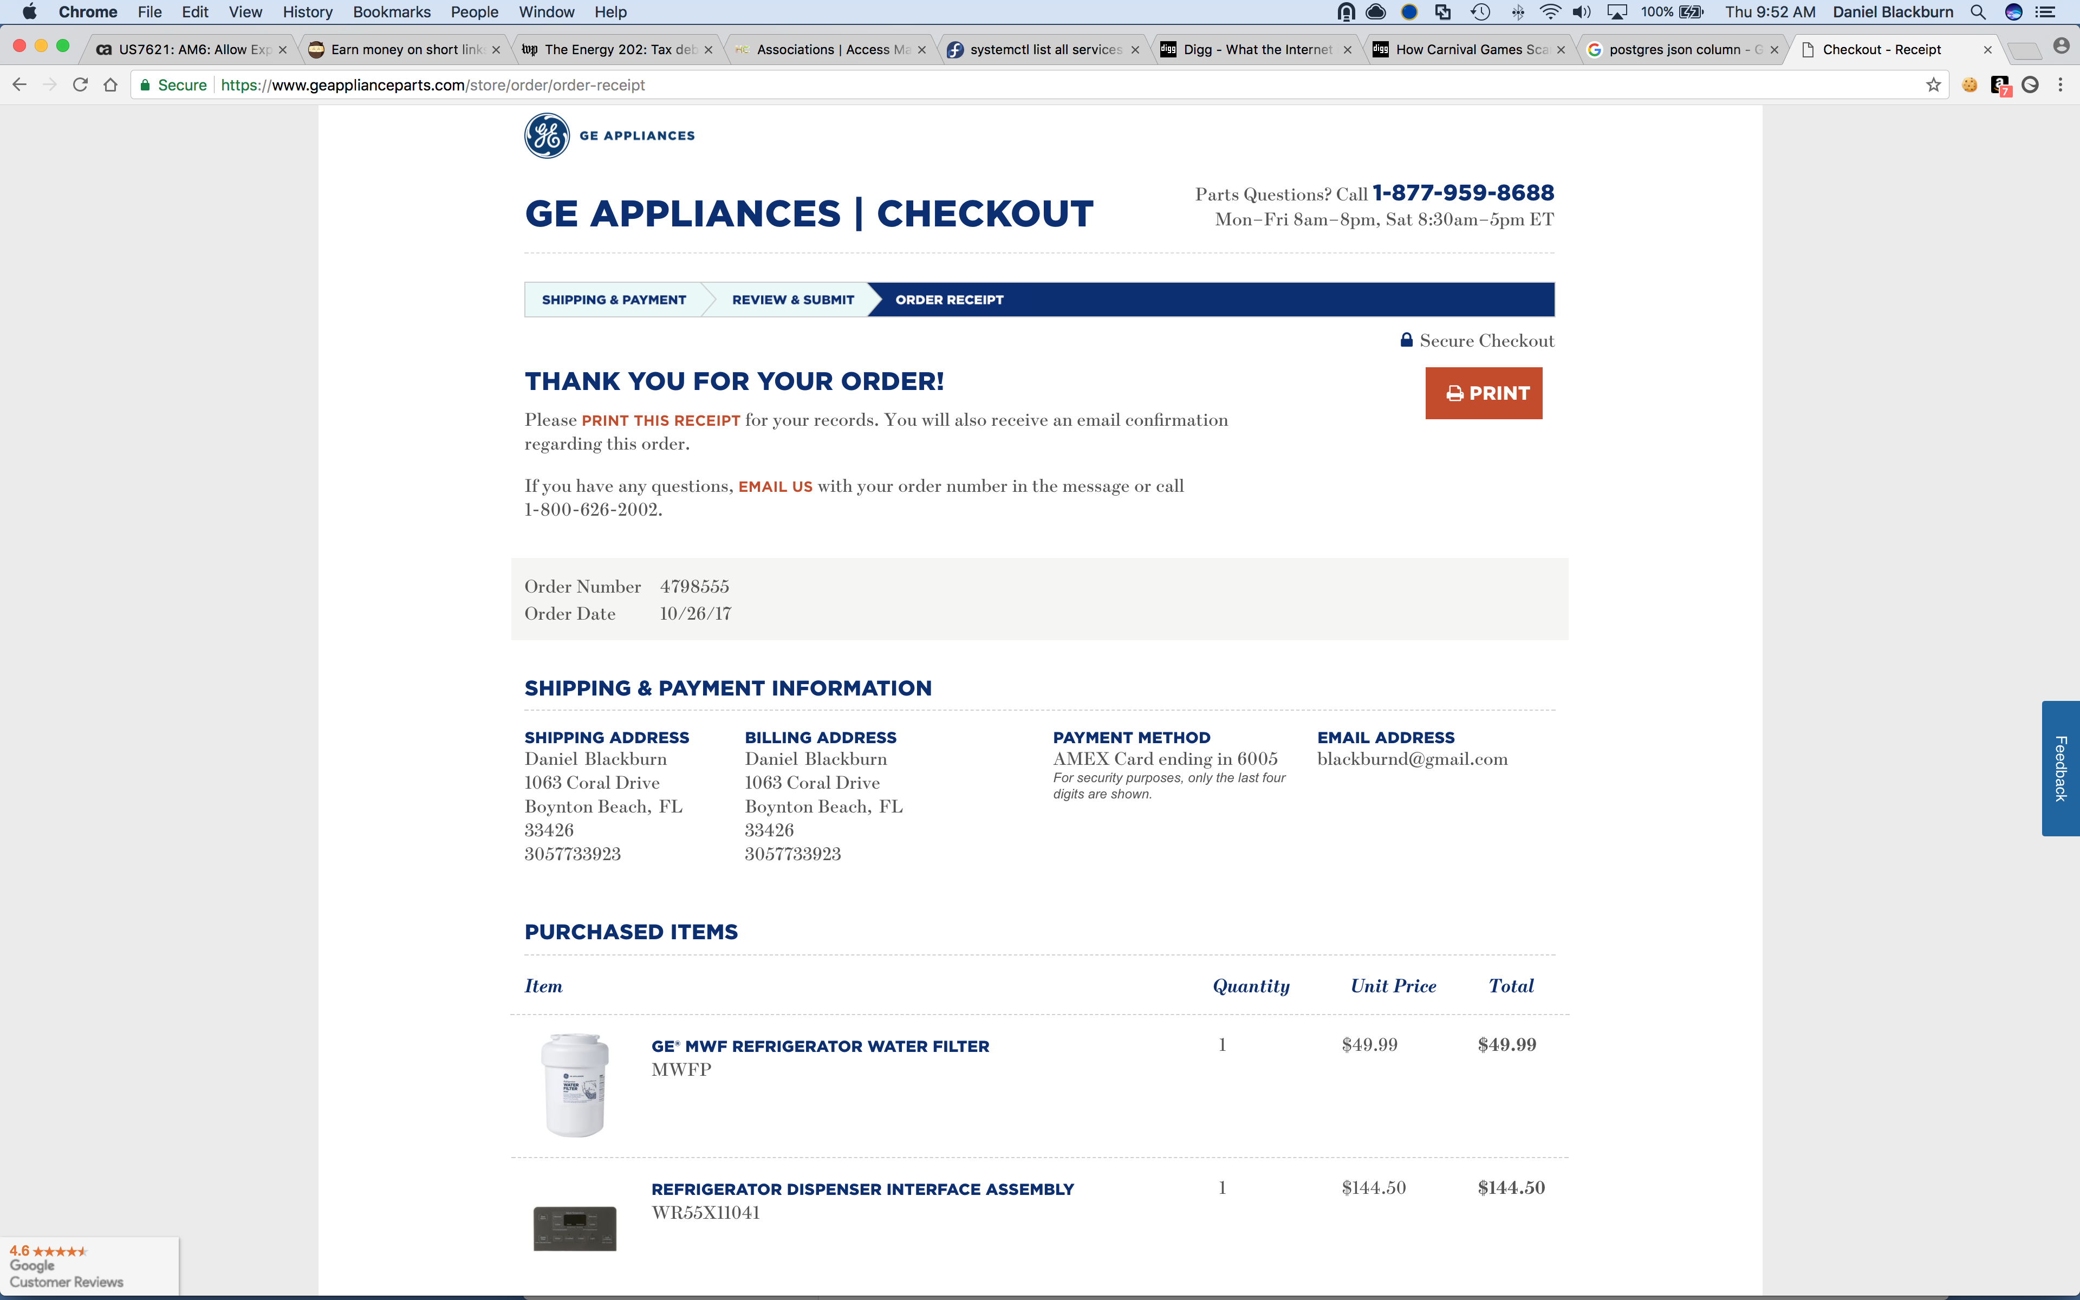Bookmark this page with the star icon
This screenshot has height=1300, width=2080.
[1933, 85]
